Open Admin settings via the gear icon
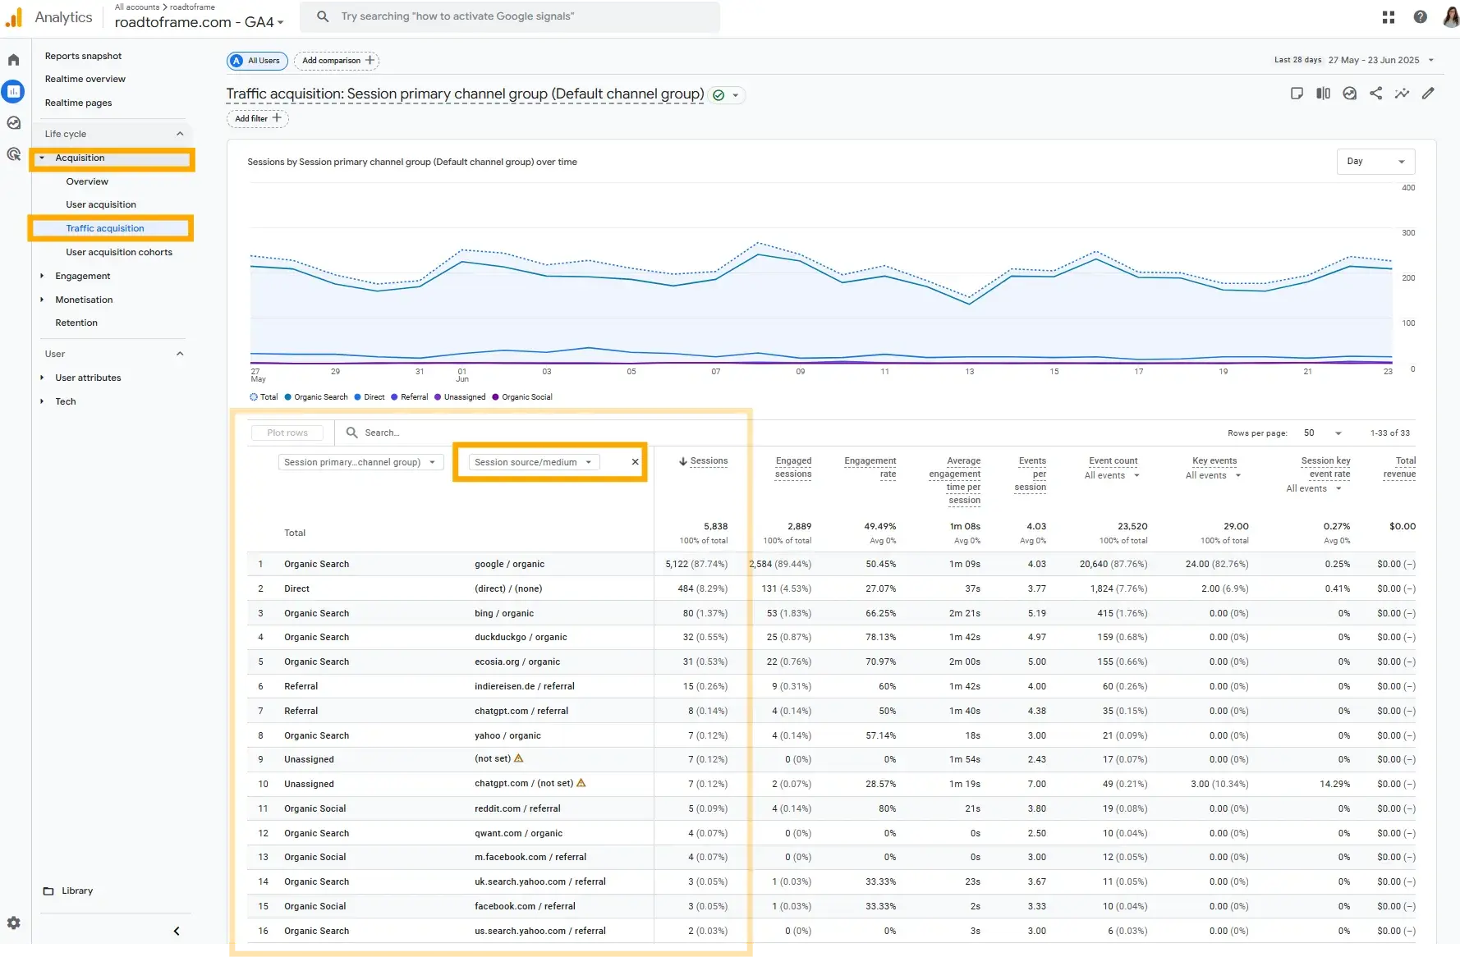 tap(13, 923)
